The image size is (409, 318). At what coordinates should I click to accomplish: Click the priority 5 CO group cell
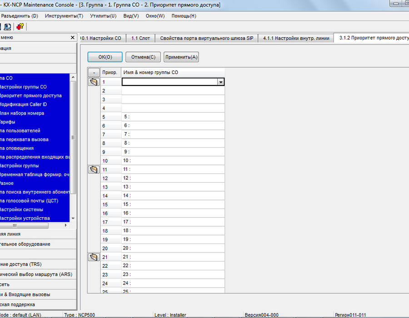(x=173, y=117)
